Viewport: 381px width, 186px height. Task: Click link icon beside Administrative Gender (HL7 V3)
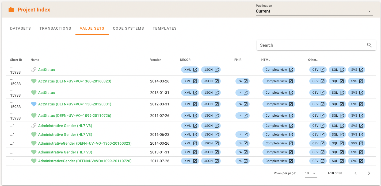pyautogui.click(x=34, y=126)
